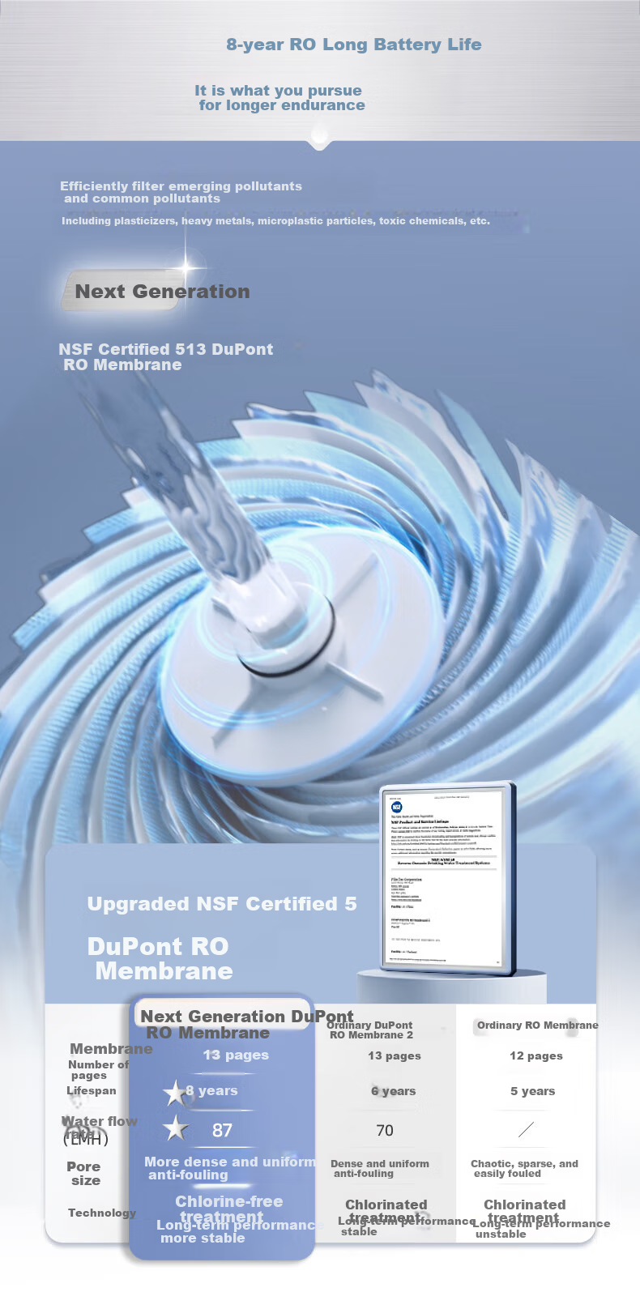Image resolution: width=640 pixels, height=1292 pixels.
Task: Click the 'Technology' row label
Action: tap(102, 1212)
